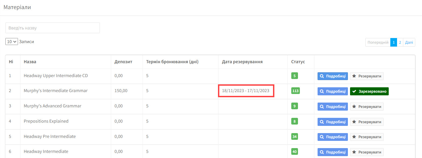Select pagination page 1
This screenshot has height=158, width=422.
tap(394, 42)
